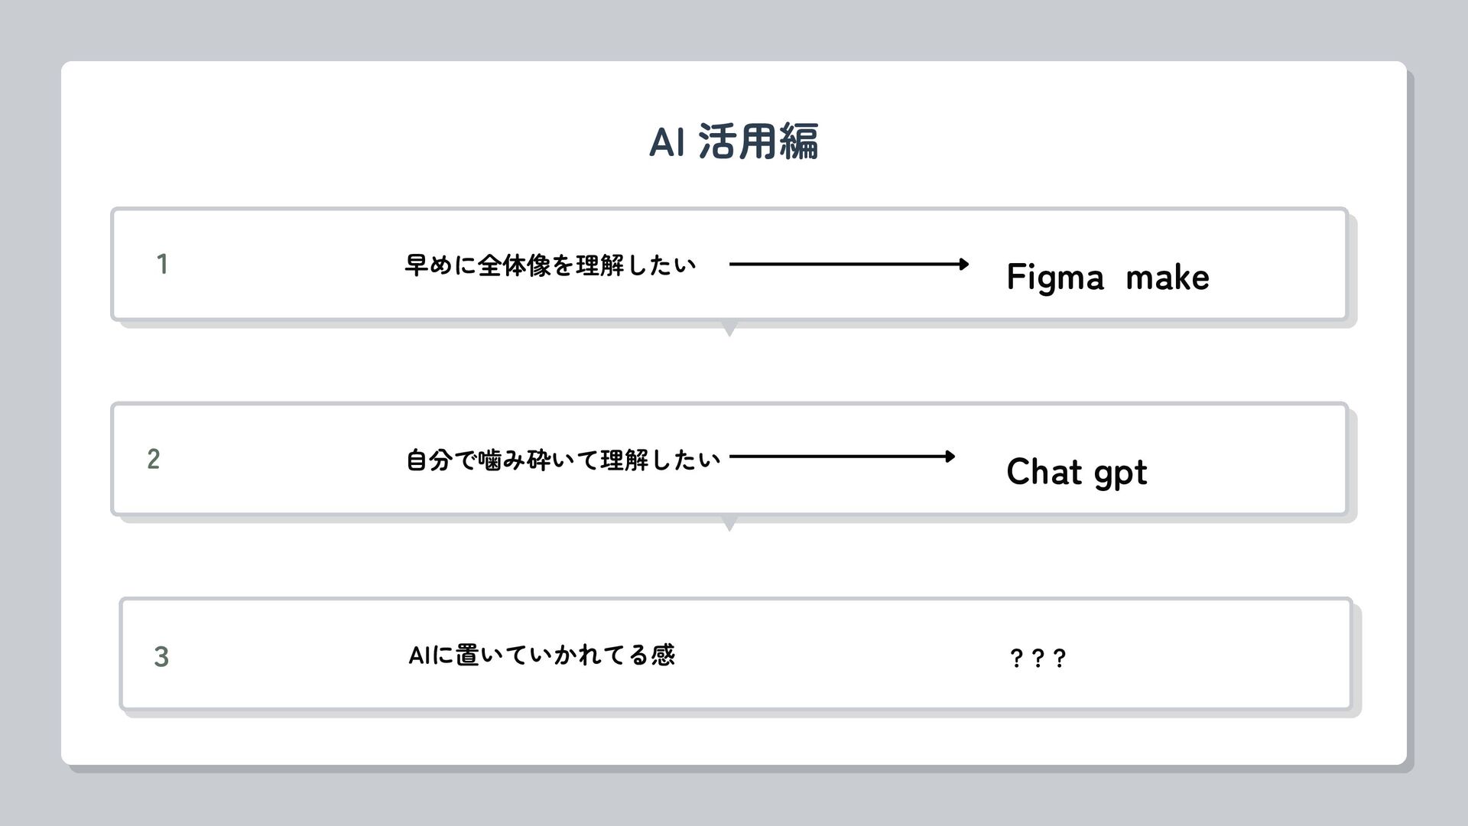Select the number 3 label

coord(161,656)
